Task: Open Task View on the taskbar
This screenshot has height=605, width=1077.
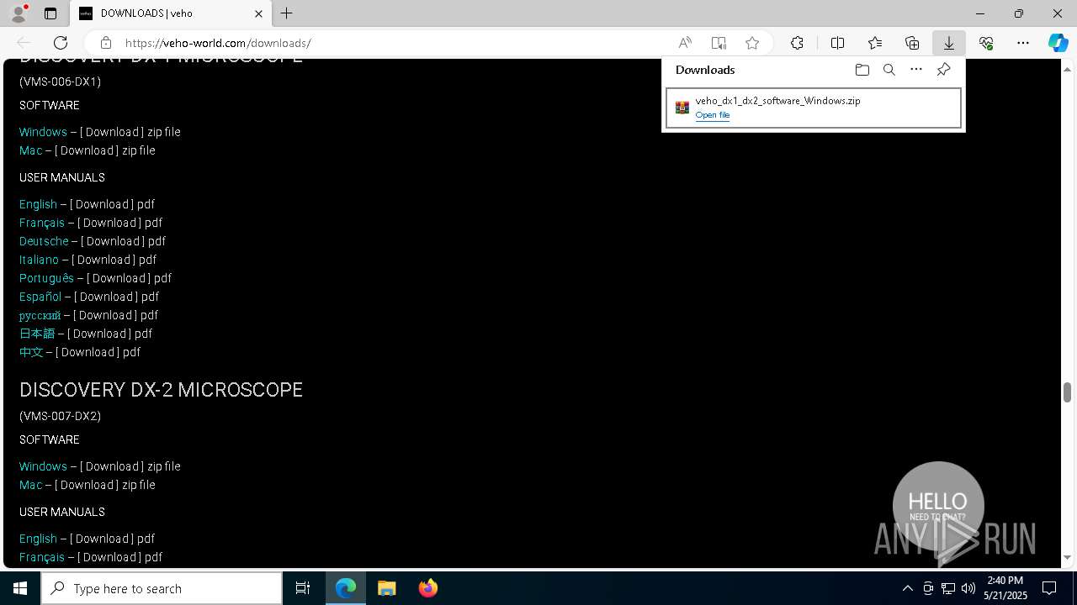Action: [x=303, y=588]
